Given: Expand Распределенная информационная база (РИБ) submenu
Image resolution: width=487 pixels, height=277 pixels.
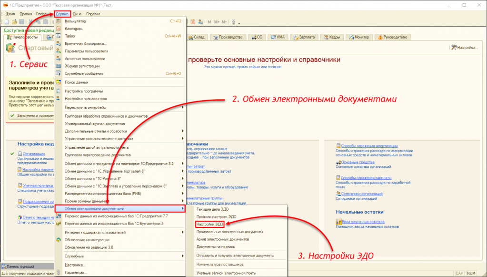Looking at the screenshot, I should tap(120, 194).
